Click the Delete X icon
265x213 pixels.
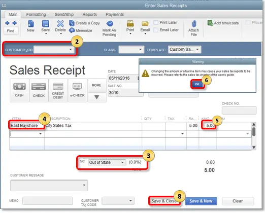click(60, 24)
